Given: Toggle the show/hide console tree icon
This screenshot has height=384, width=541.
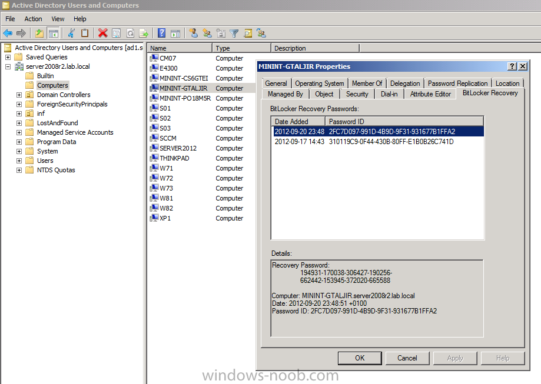Looking at the screenshot, I should pyautogui.click(x=53, y=33).
